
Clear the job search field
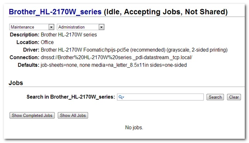234,97
